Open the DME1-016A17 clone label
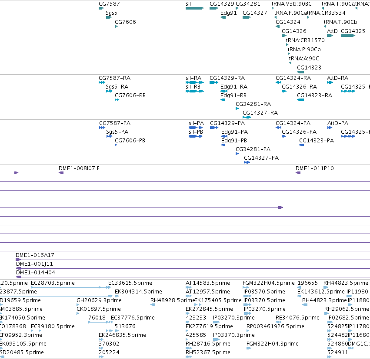 [x=35, y=255]
